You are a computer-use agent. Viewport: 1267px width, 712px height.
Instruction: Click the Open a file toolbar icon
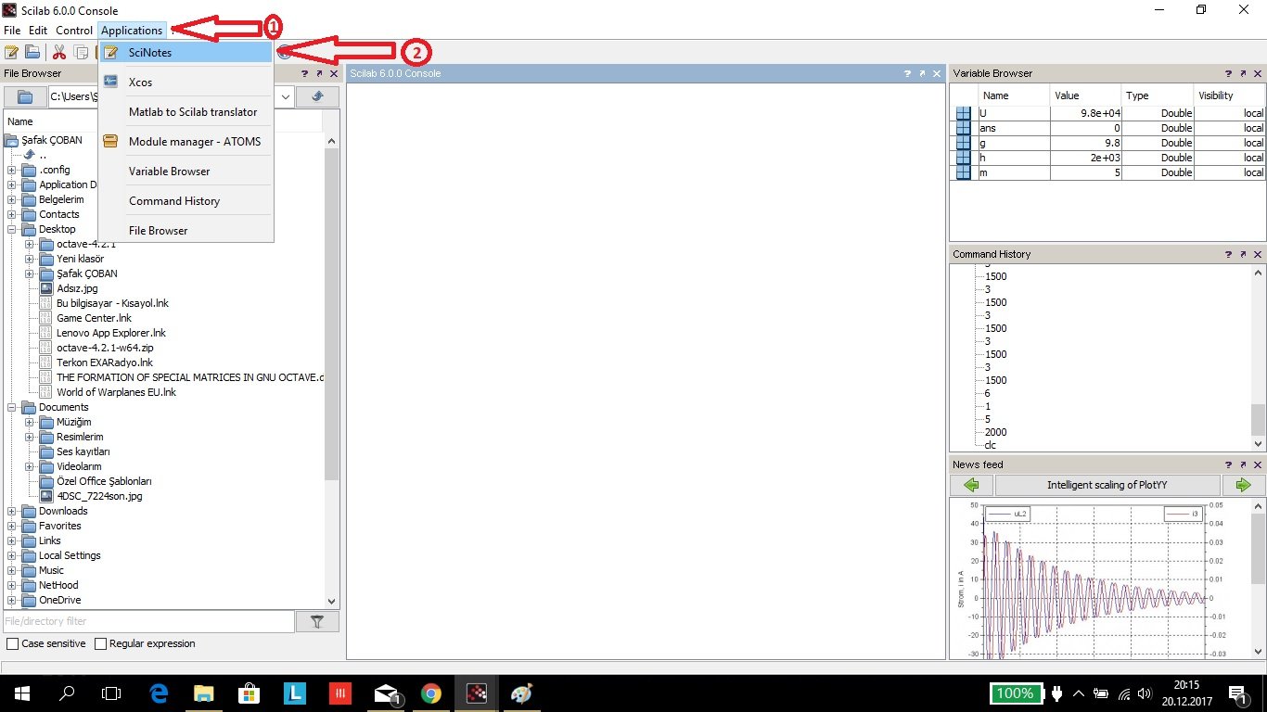click(32, 52)
